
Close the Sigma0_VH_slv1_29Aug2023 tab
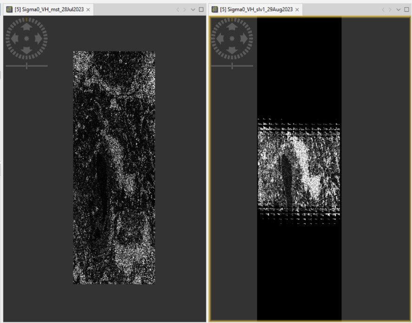coord(296,10)
